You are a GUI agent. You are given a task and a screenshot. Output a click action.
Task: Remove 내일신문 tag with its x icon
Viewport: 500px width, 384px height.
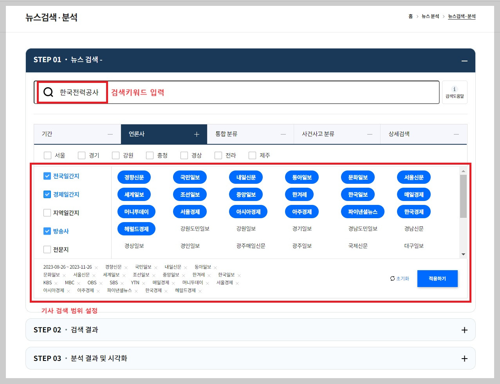click(x=186, y=268)
